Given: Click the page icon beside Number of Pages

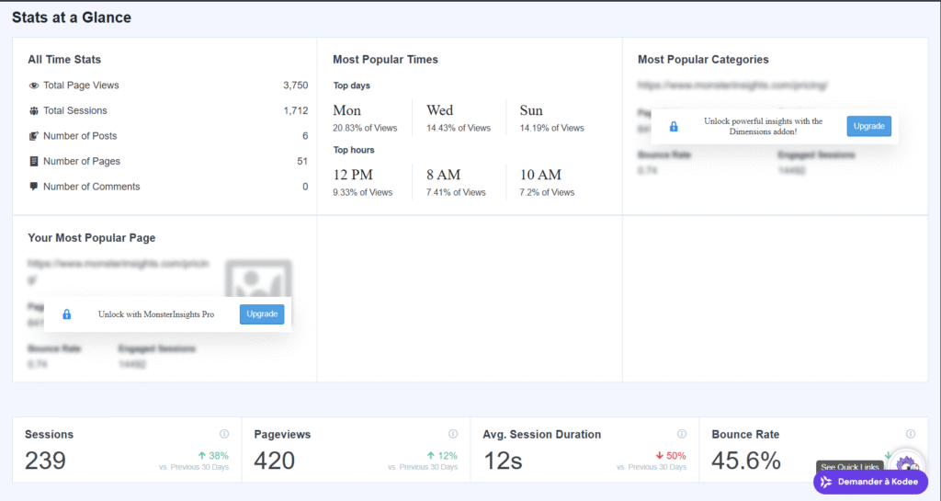Looking at the screenshot, I should [x=34, y=162].
